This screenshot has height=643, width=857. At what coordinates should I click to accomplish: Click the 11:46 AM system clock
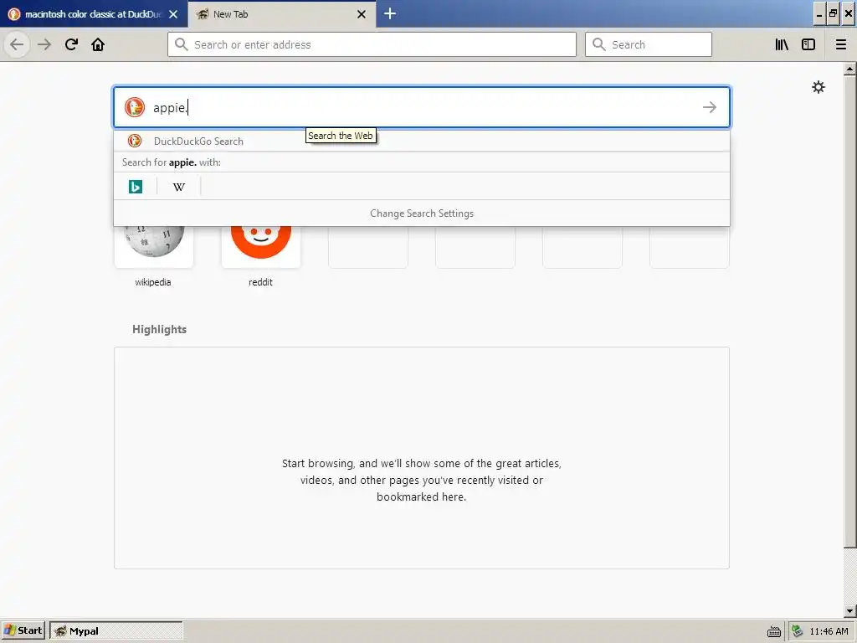[x=829, y=631]
